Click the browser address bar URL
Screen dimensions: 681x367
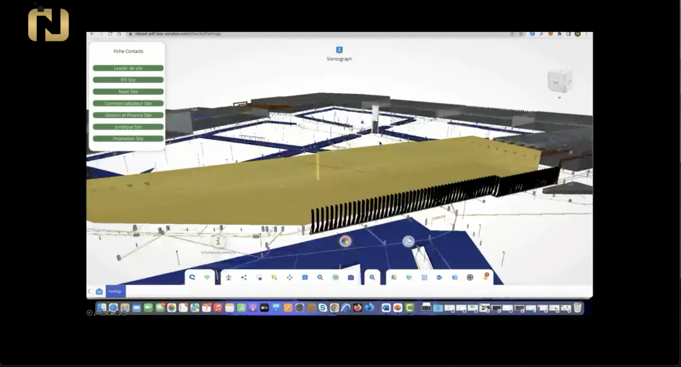pos(178,34)
